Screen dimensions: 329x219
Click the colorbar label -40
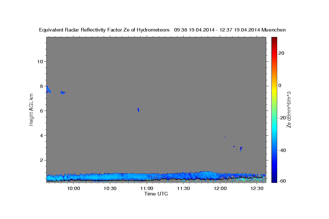pos(282,150)
